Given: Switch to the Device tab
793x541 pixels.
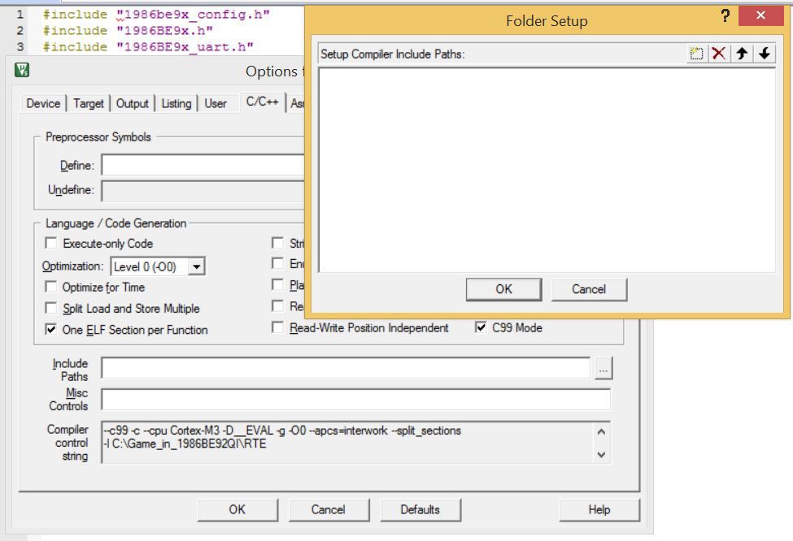Looking at the screenshot, I should point(43,103).
